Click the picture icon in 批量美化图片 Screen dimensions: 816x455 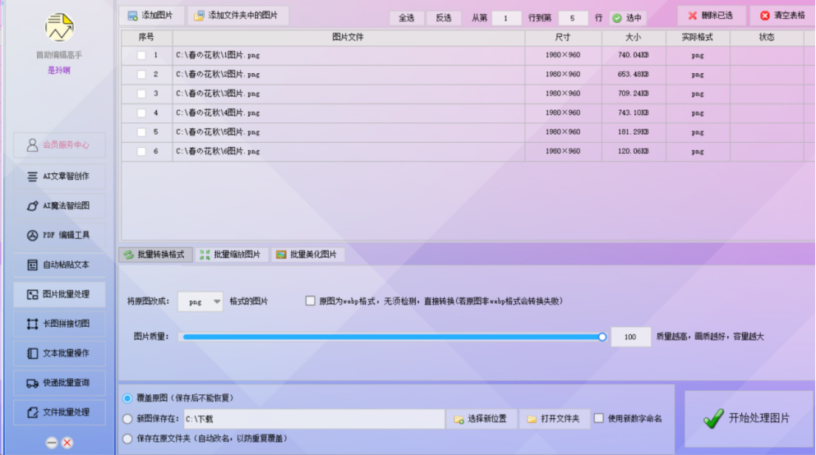[x=281, y=255]
